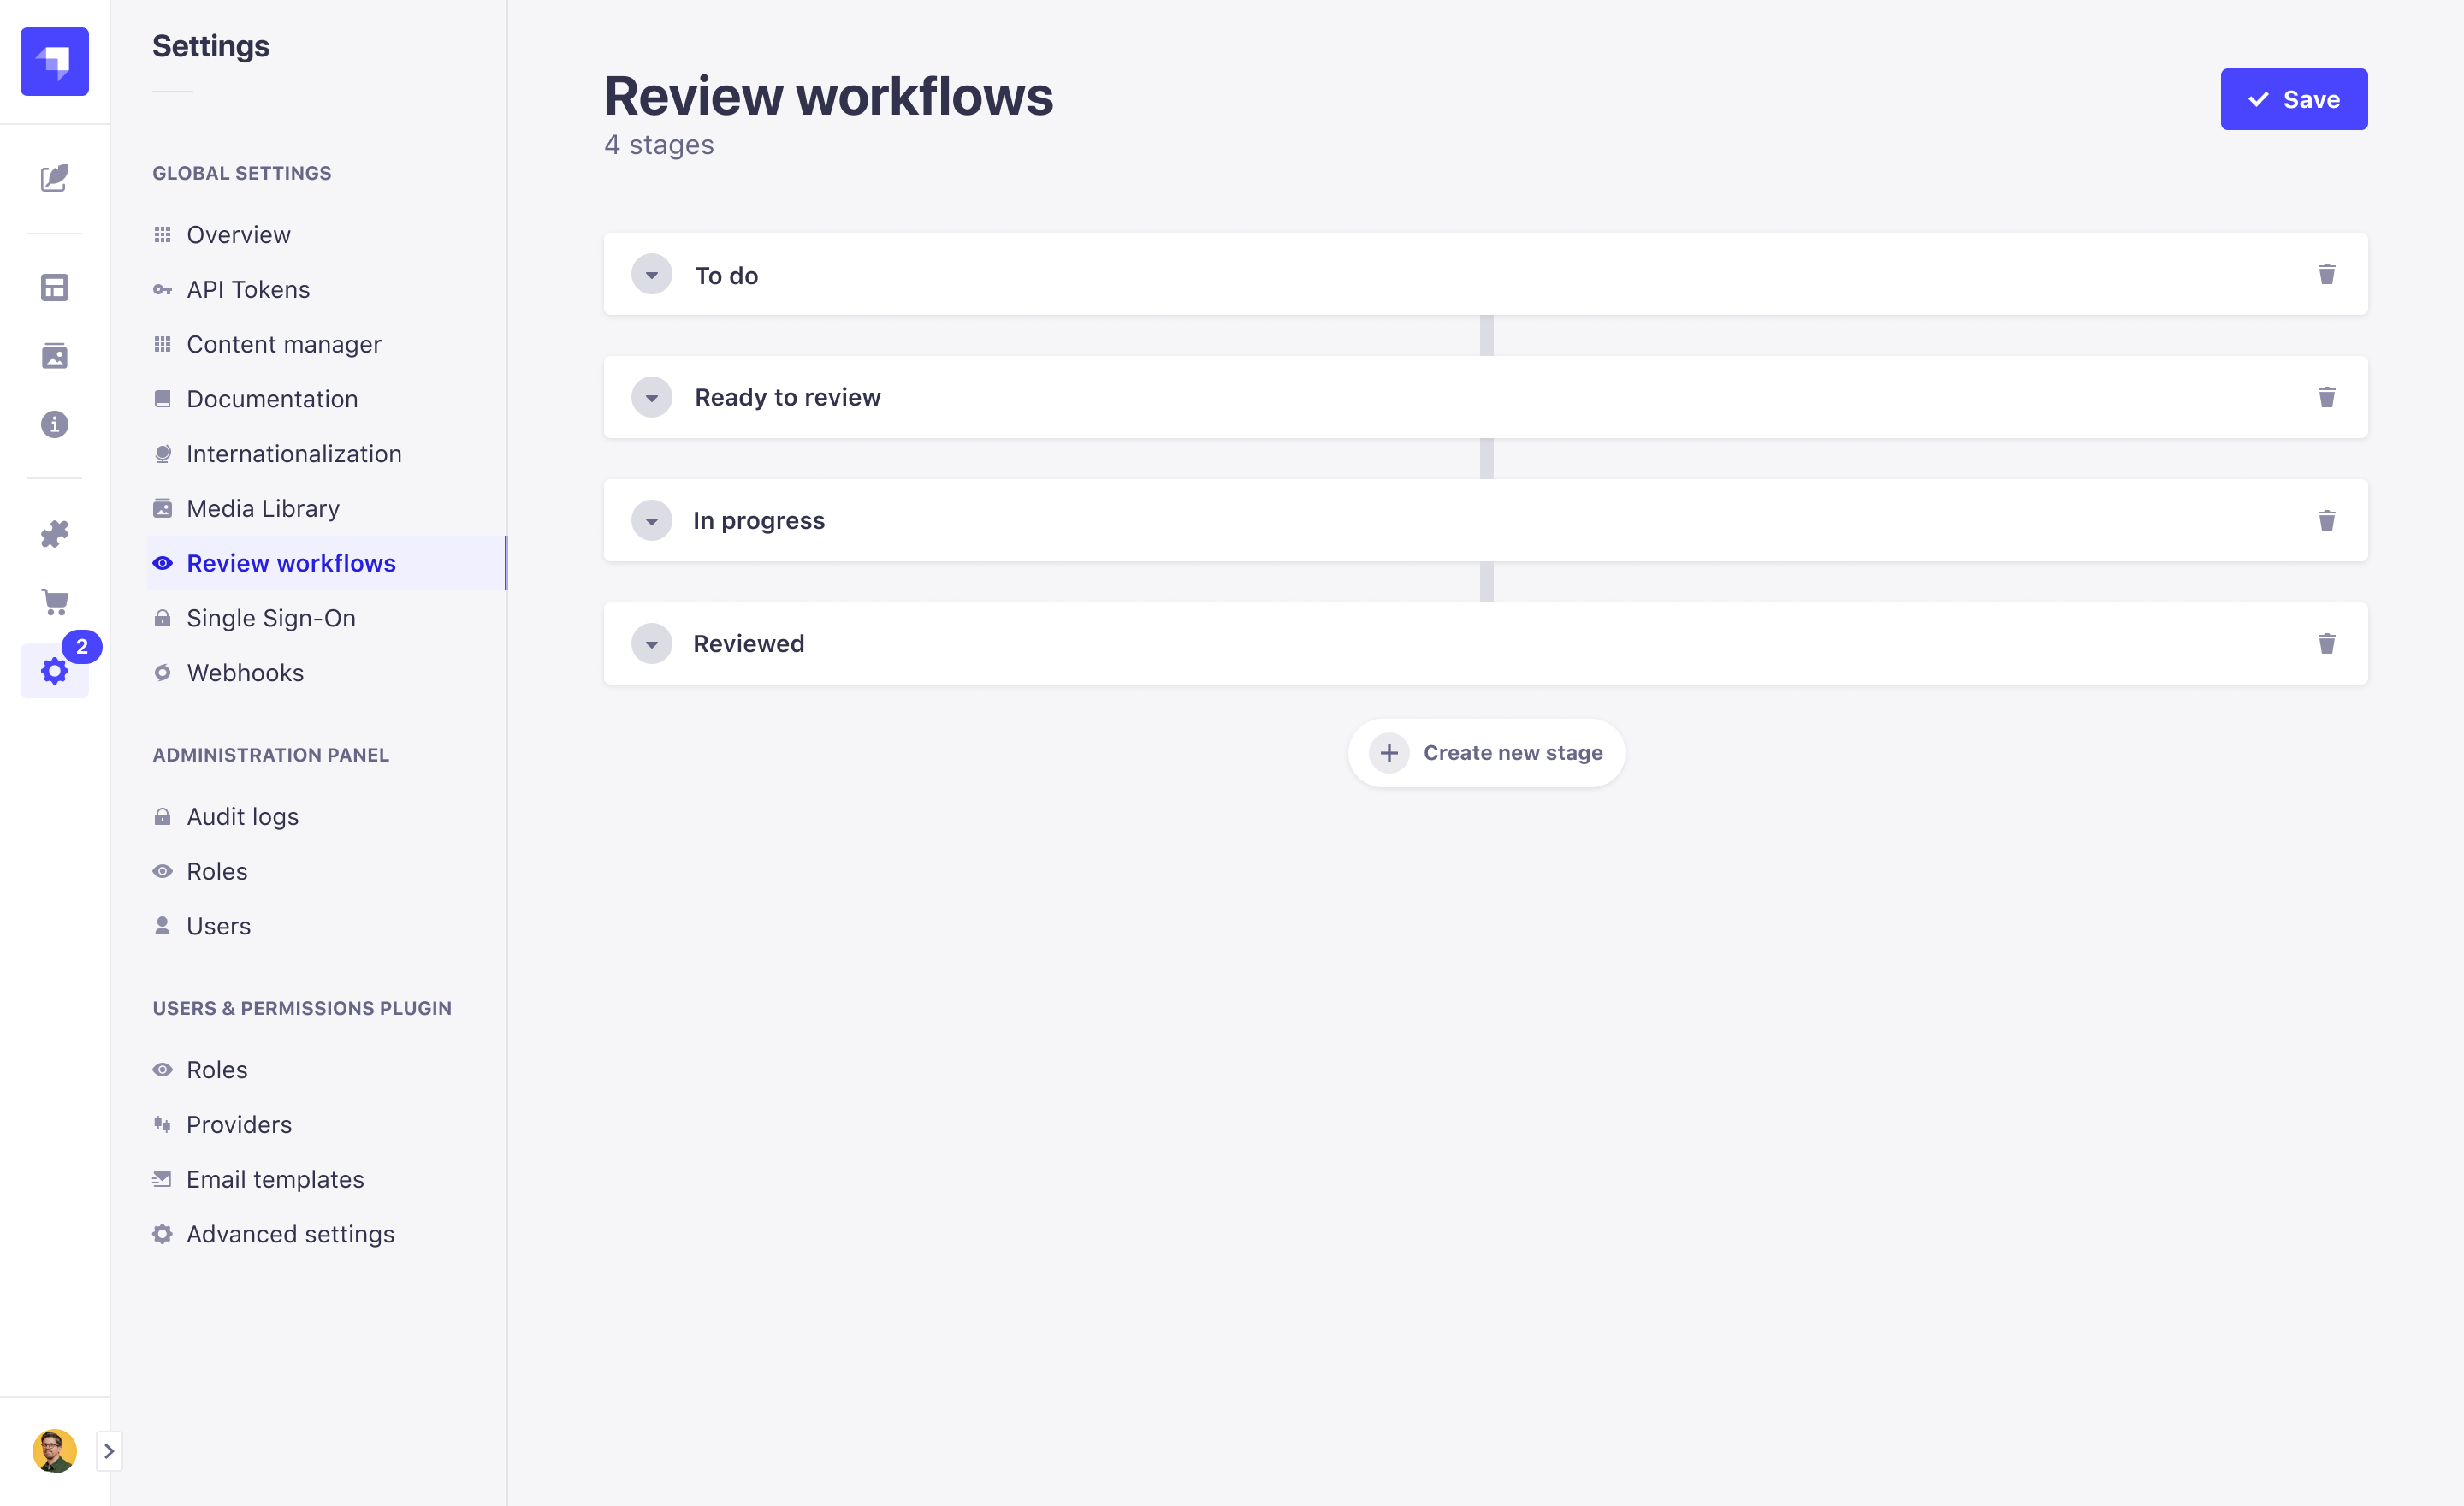Open the Review workflows settings entry

tap(291, 562)
